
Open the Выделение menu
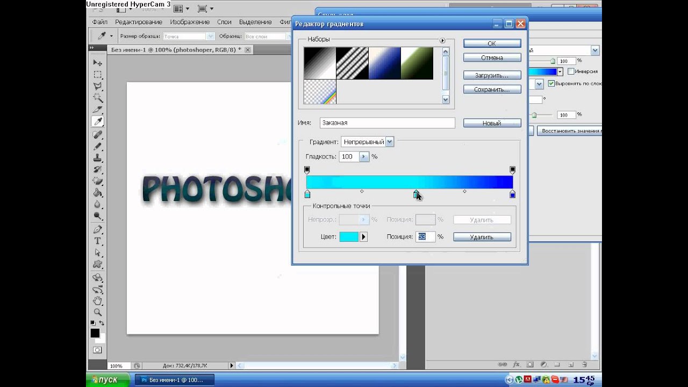[255, 22]
